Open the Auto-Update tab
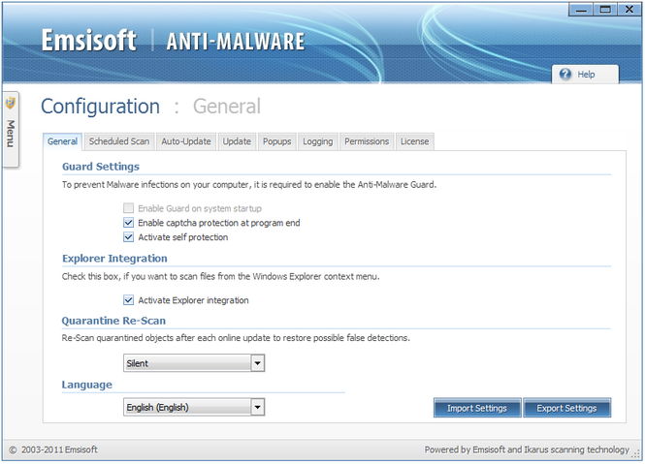The image size is (645, 464). pyautogui.click(x=186, y=141)
